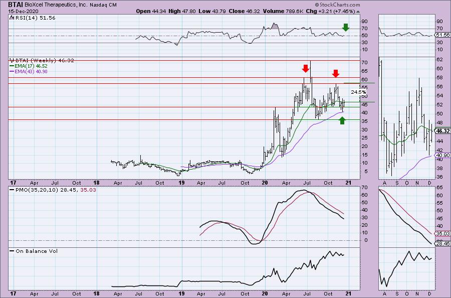
Task: Click the 28.45 tag on the PMO mini chart axis
Action: click(x=442, y=244)
